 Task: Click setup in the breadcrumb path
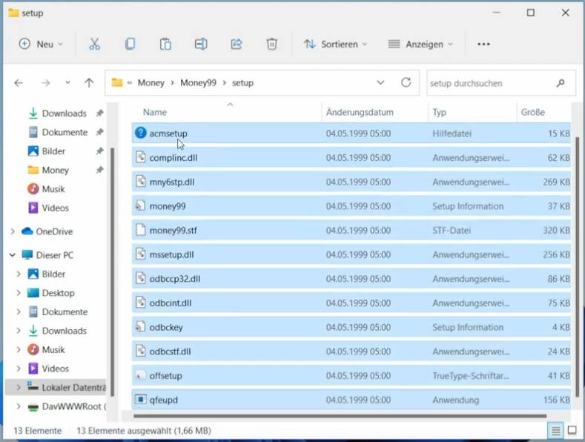tap(242, 82)
